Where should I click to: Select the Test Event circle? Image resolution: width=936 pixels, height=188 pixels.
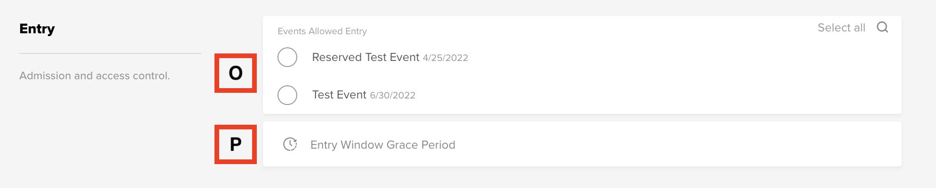point(287,95)
